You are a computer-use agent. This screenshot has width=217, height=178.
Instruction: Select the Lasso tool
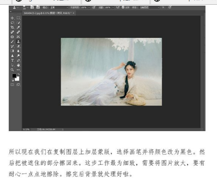click(x=12, y=23)
